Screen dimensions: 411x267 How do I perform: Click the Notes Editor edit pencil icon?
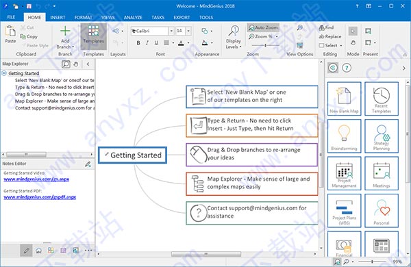pyautogui.click(x=88, y=164)
